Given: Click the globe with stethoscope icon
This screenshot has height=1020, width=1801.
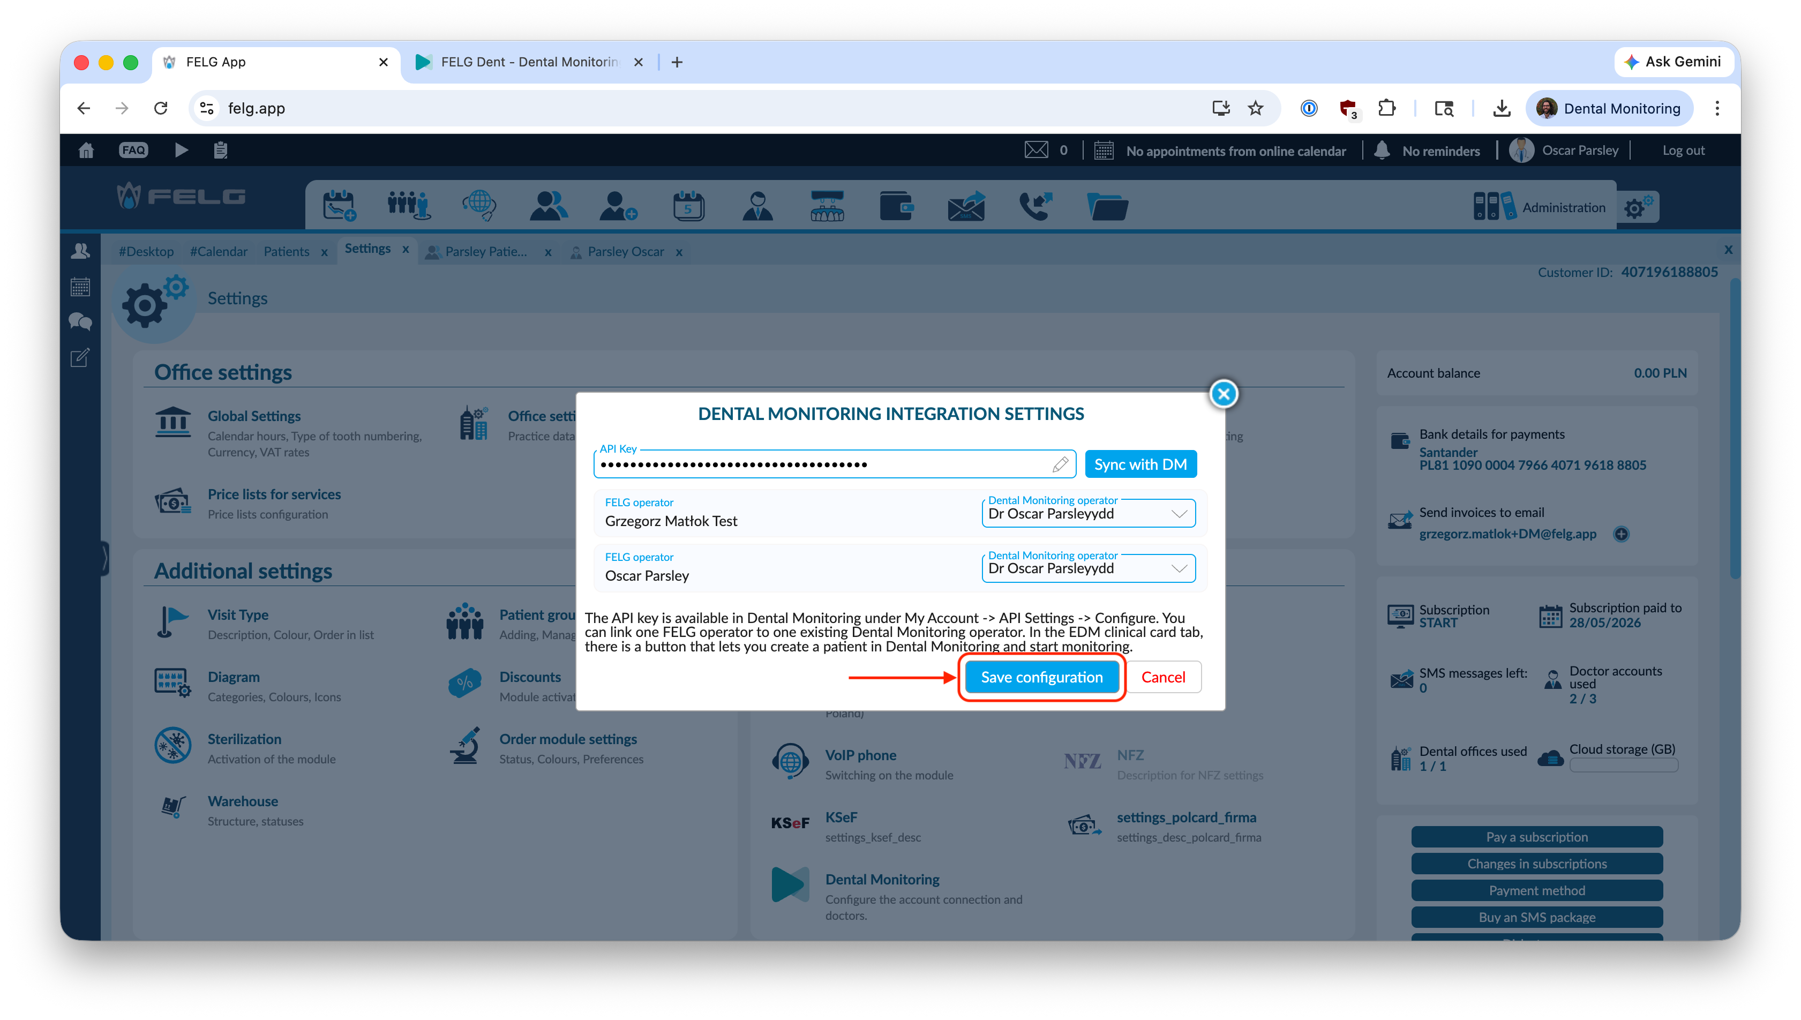Looking at the screenshot, I should (479, 206).
